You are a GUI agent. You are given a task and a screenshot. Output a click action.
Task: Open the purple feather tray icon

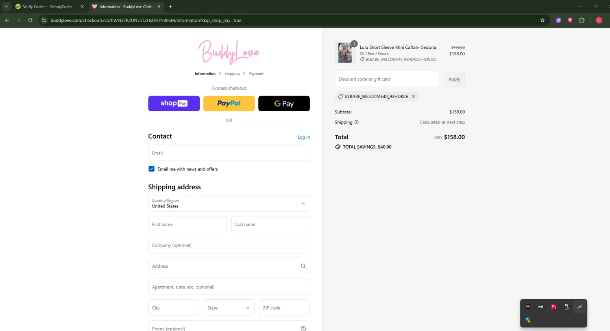pyautogui.click(x=579, y=307)
